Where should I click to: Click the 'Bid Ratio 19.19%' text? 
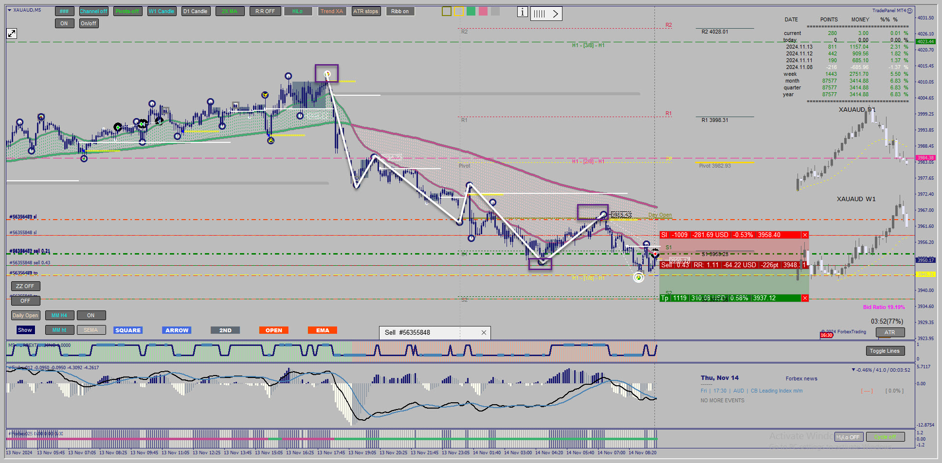click(x=884, y=308)
